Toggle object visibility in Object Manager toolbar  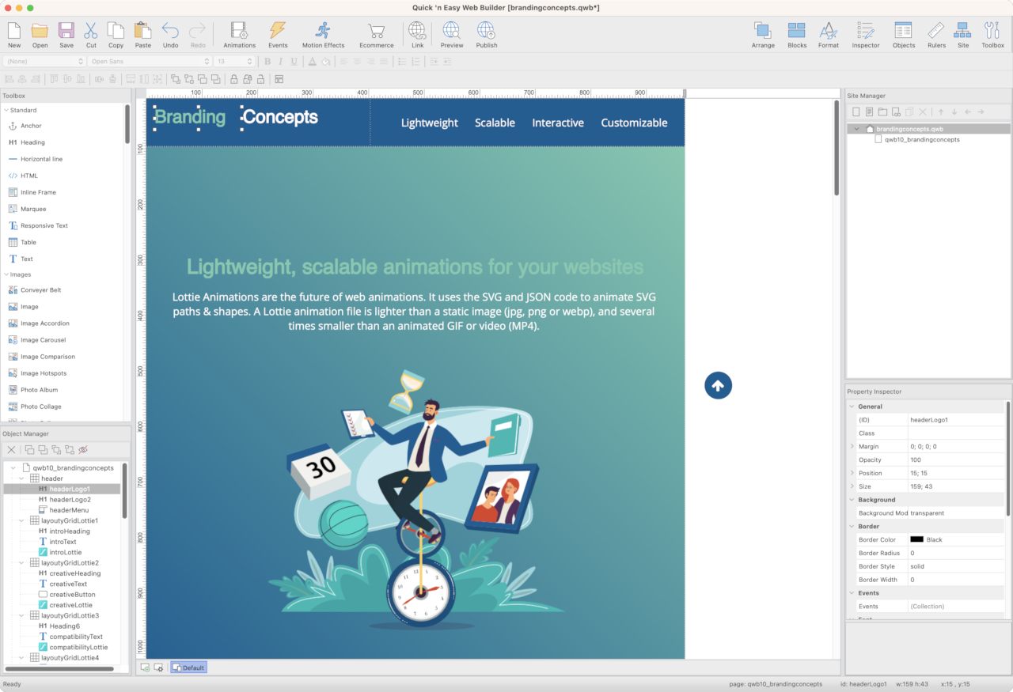click(83, 450)
